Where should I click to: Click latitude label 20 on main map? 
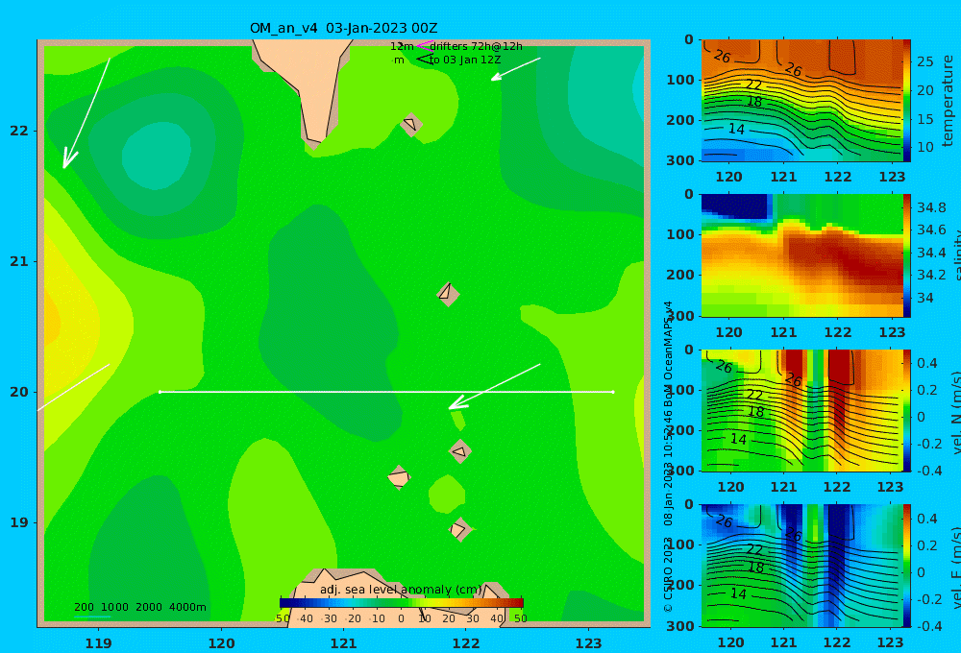click(19, 392)
